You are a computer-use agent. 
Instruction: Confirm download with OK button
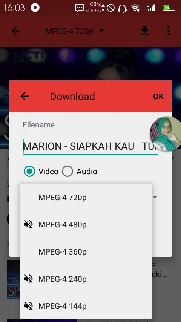pos(158,96)
